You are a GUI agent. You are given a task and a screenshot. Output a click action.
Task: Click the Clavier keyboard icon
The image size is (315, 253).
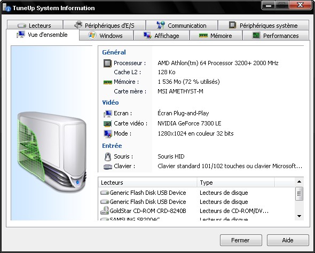(108, 167)
